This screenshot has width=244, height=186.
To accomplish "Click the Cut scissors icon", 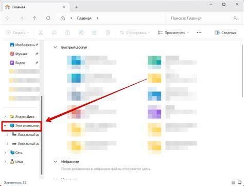I will click(x=41, y=33).
